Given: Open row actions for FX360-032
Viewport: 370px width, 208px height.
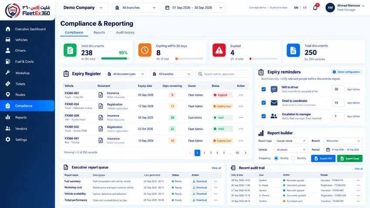Looking at the screenshot, I should [x=241, y=129].
